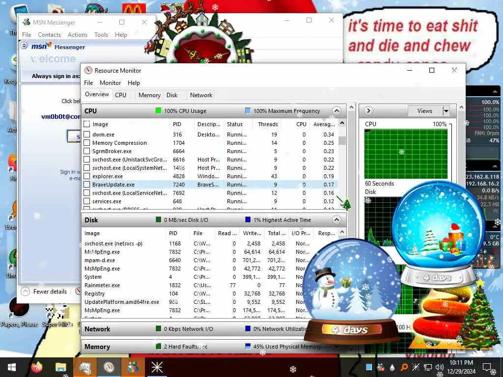Check the BraveUpdate.exe checkbox
503x377 pixels.
[x=86, y=185]
